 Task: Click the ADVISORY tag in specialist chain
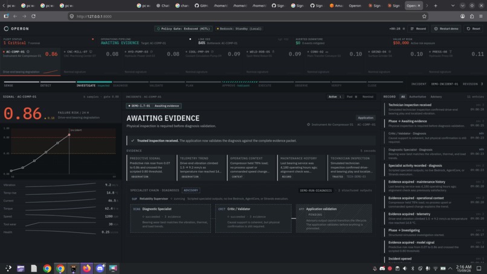pos(191,191)
